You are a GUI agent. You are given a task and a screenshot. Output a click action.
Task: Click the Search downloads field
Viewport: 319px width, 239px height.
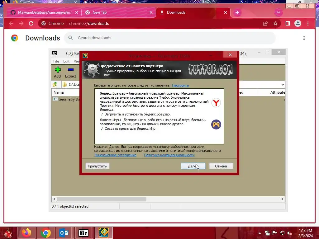click(170, 38)
